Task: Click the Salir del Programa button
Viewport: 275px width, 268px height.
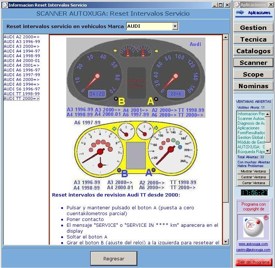Action: click(x=253, y=262)
